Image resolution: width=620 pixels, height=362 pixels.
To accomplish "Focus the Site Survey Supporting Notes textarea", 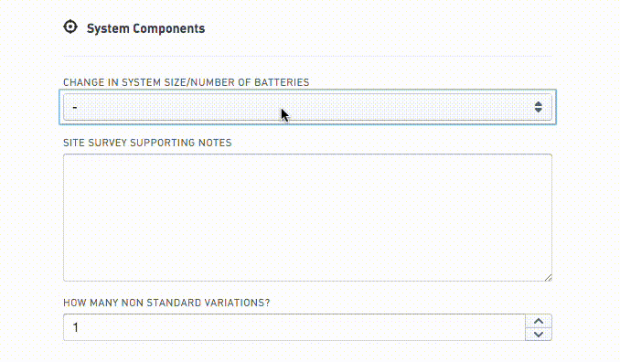I will tap(307, 218).
